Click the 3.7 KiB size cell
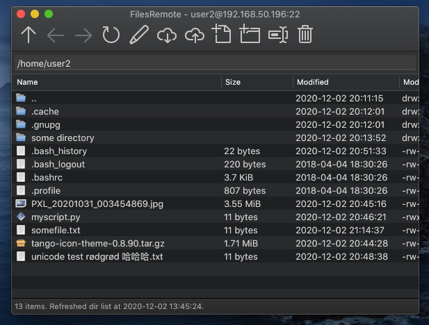 pyautogui.click(x=238, y=177)
